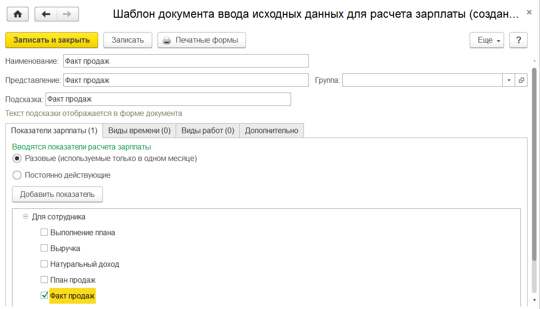Uncheck the Факт продаж checkbox
The height and width of the screenshot is (309, 540).
pos(45,296)
